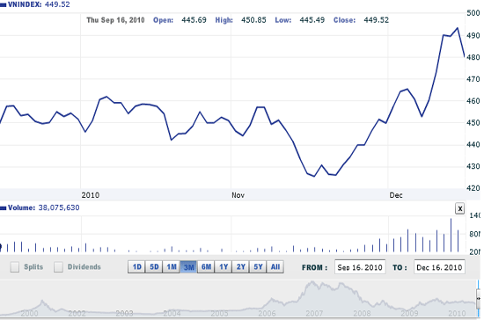This screenshot has width=484, height=320.
Task: Enable the Splits checkbox
Action: 14,267
